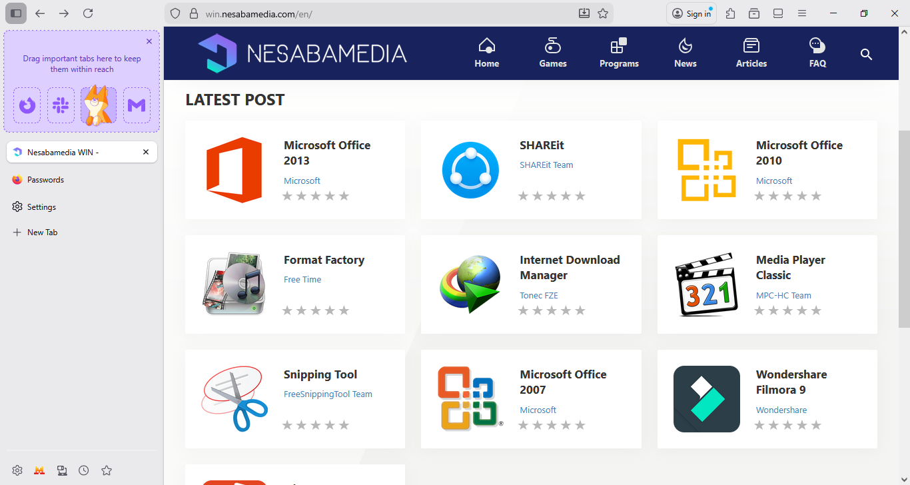Screen dimensions: 910x485
Task: Bookmark this page with address bar star
Action: pyautogui.click(x=603, y=13)
